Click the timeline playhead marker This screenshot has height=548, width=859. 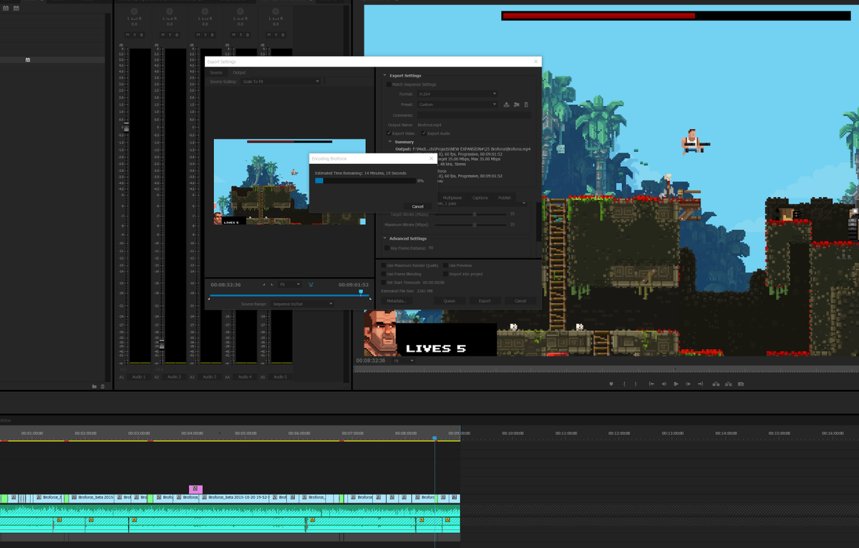(435, 438)
